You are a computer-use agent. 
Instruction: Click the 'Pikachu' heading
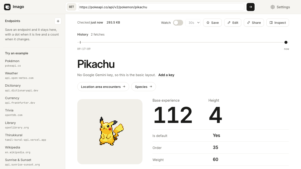[x=96, y=64]
